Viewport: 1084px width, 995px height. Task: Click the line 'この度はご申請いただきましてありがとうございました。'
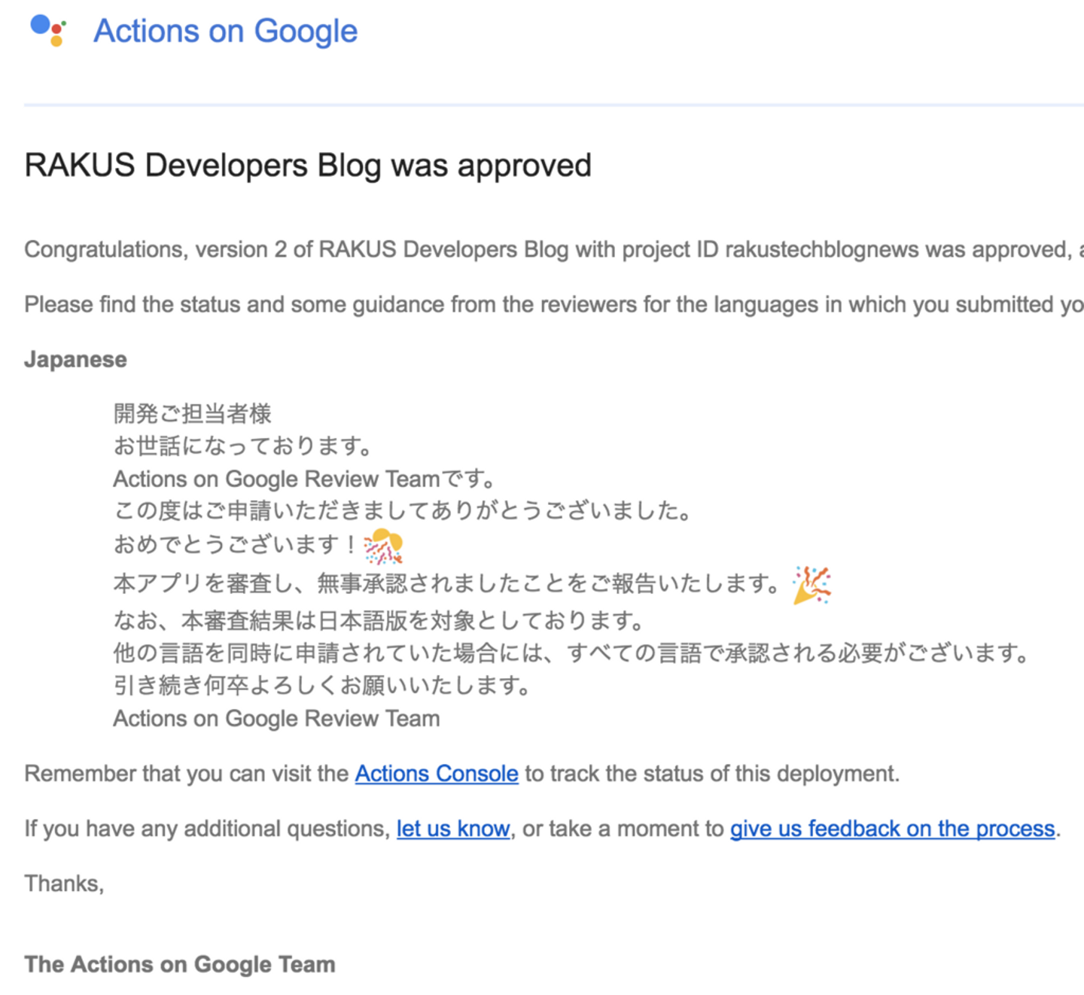pos(403,511)
